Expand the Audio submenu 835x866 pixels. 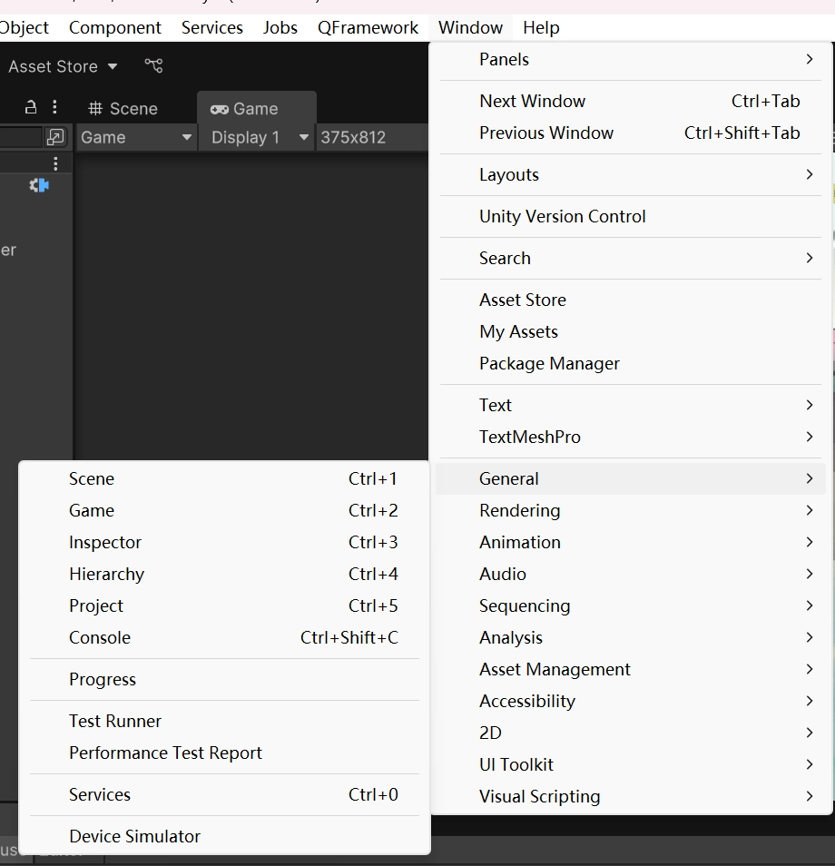(631, 574)
